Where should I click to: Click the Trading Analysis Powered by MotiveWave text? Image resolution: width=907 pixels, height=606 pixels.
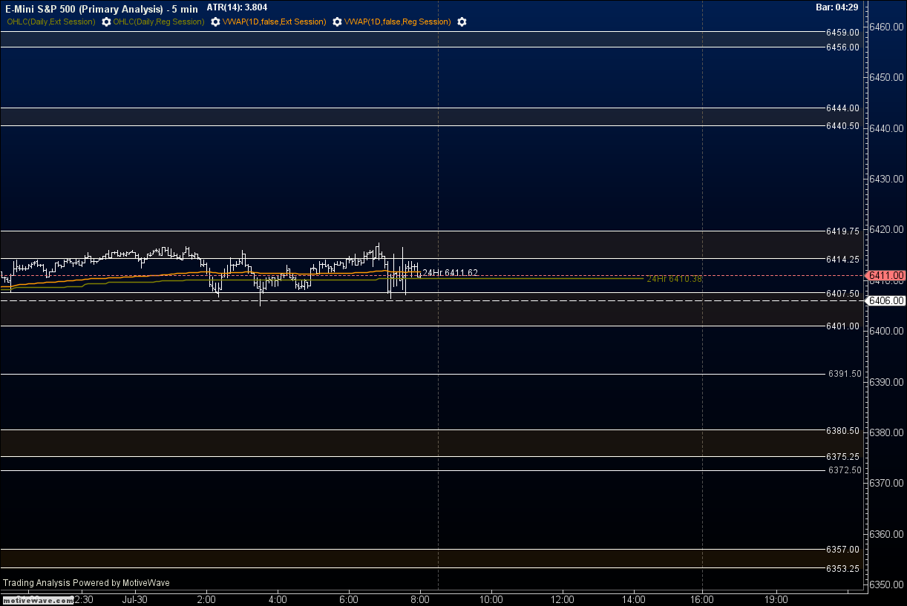pyautogui.click(x=86, y=583)
